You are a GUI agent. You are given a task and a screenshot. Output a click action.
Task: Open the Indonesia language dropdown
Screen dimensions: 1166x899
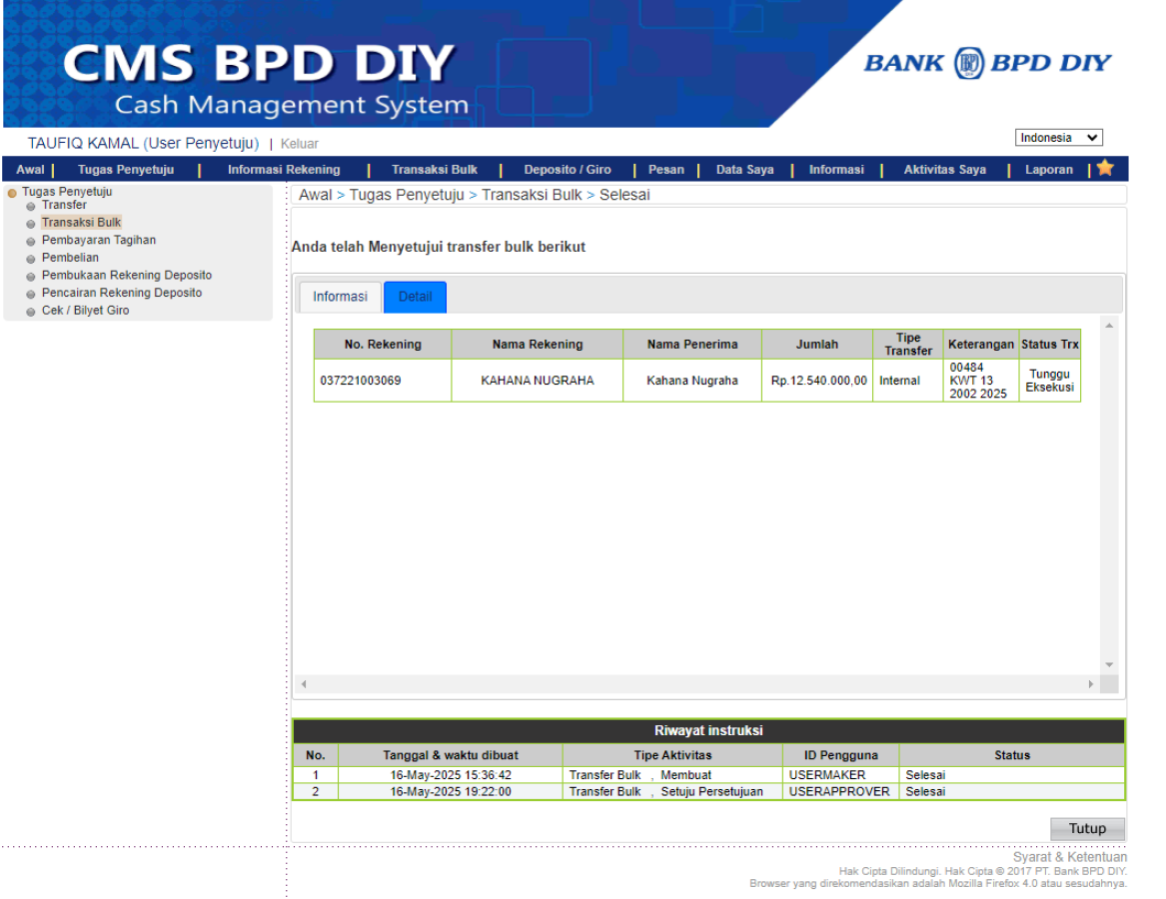[x=1058, y=138]
